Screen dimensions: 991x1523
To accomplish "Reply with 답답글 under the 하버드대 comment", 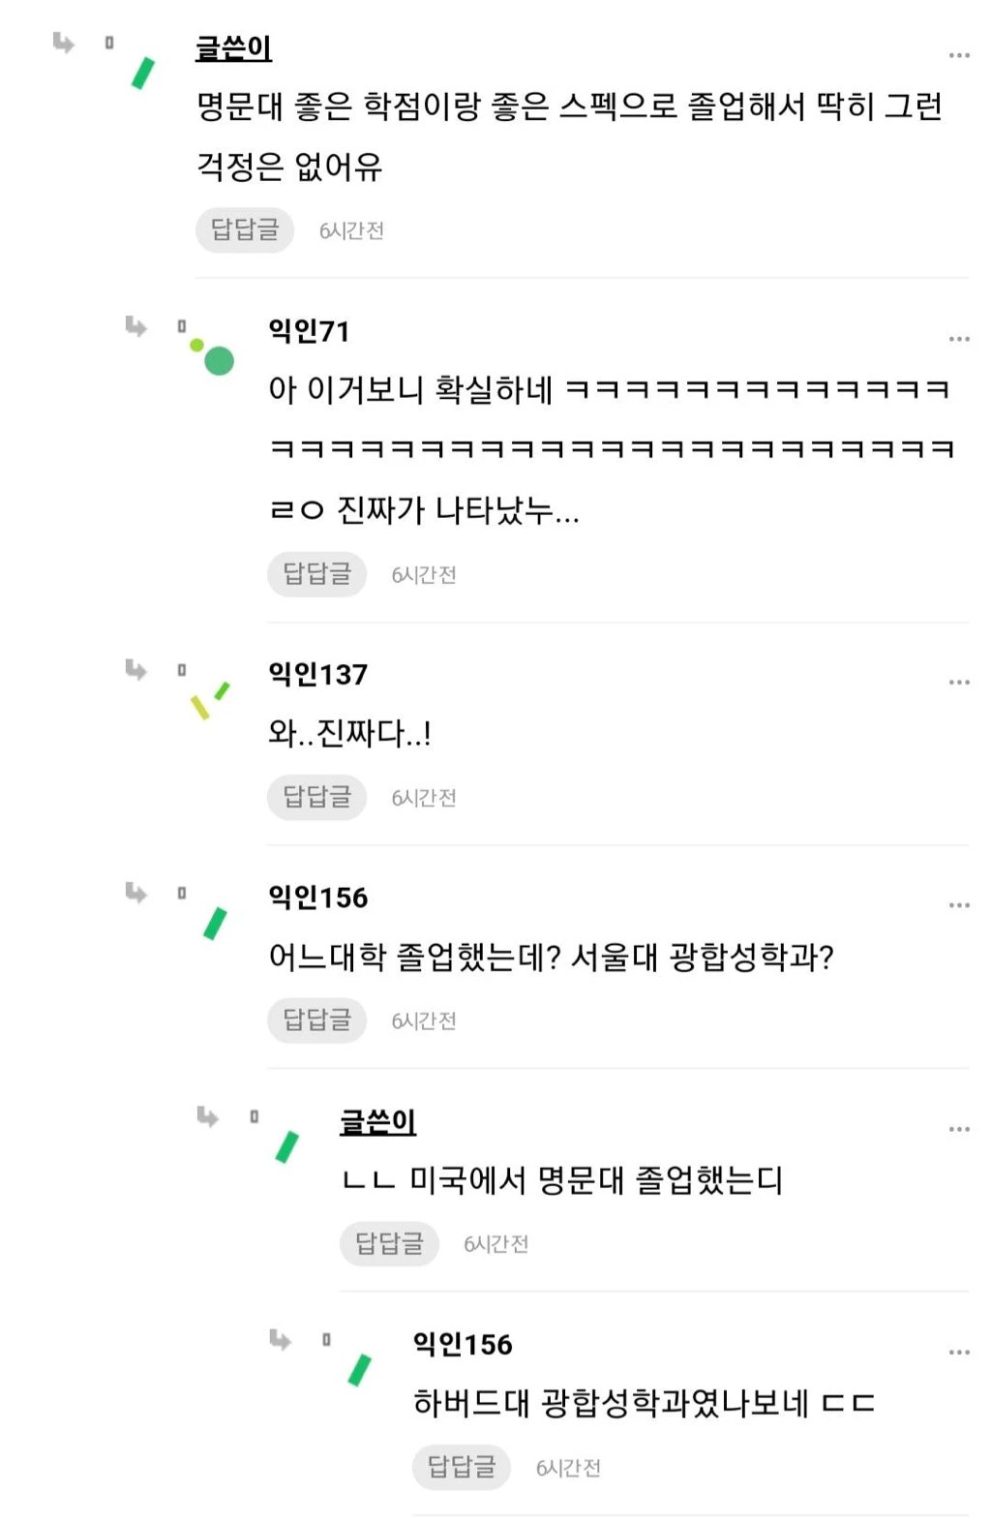I will tap(461, 1468).
